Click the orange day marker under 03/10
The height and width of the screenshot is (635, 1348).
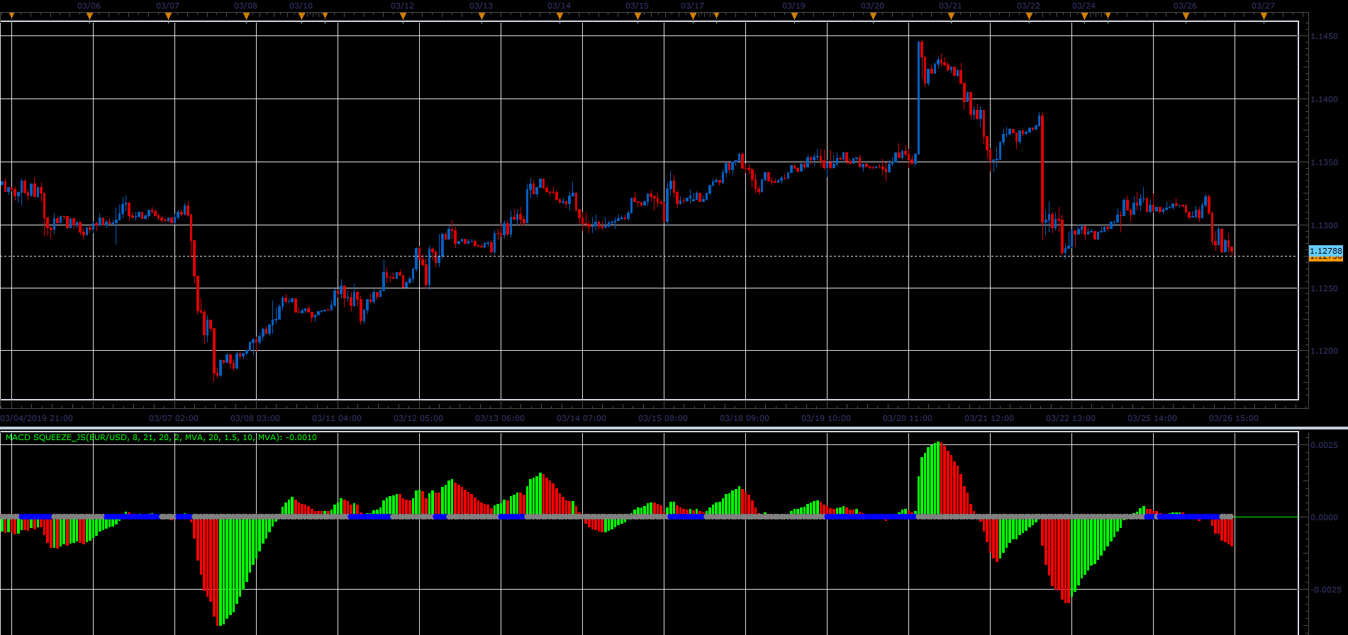(x=301, y=16)
